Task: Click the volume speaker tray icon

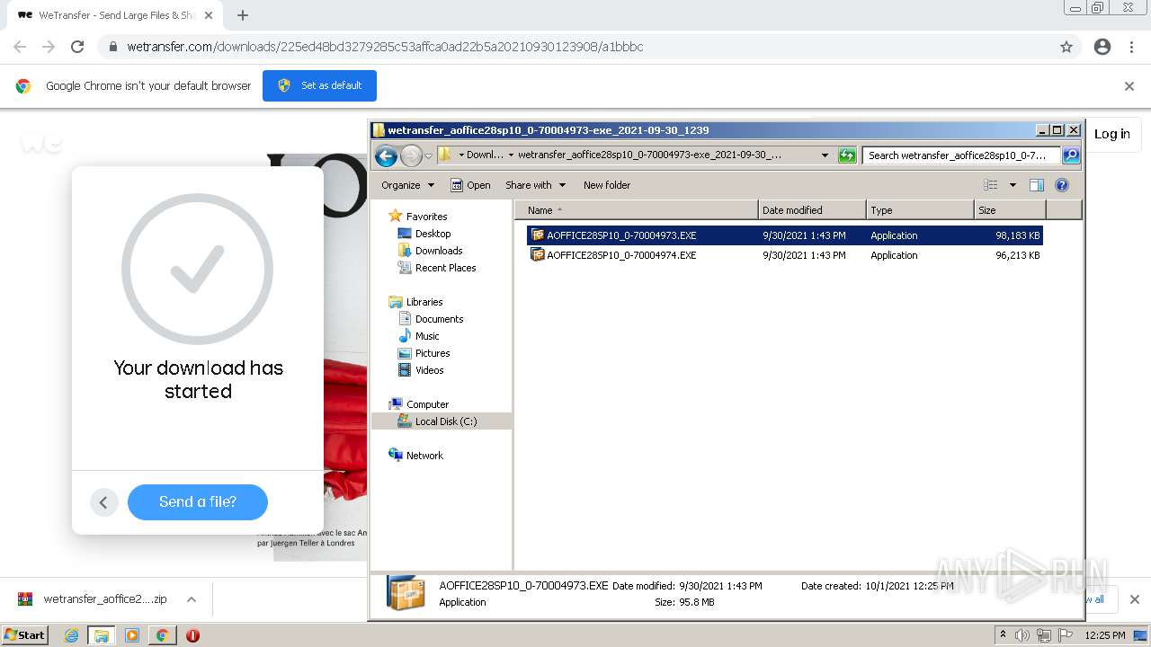Action: tap(1022, 635)
